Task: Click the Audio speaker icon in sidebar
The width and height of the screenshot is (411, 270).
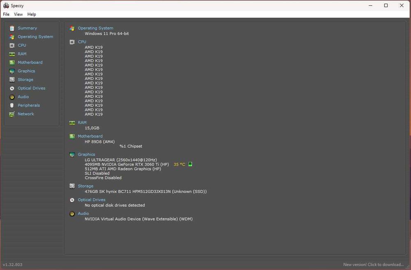Action: click(x=12, y=97)
